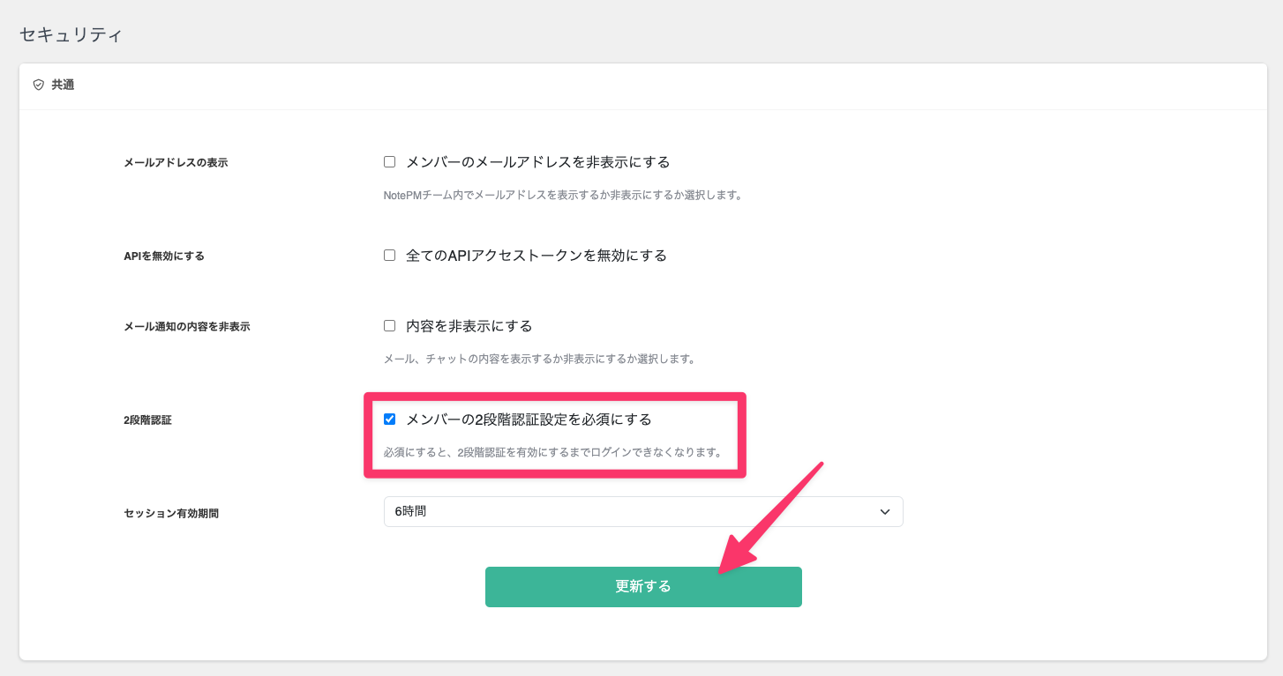Select the 2段階認証 highlighted setting area

pyautogui.click(x=554, y=435)
